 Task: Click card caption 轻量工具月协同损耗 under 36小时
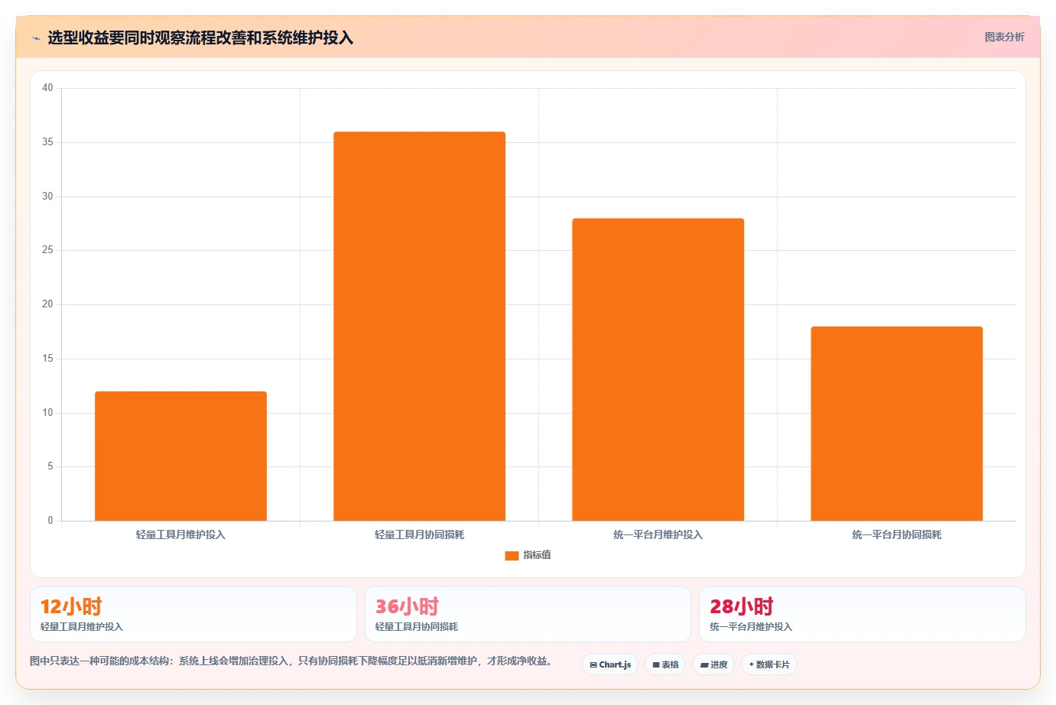pyautogui.click(x=417, y=627)
